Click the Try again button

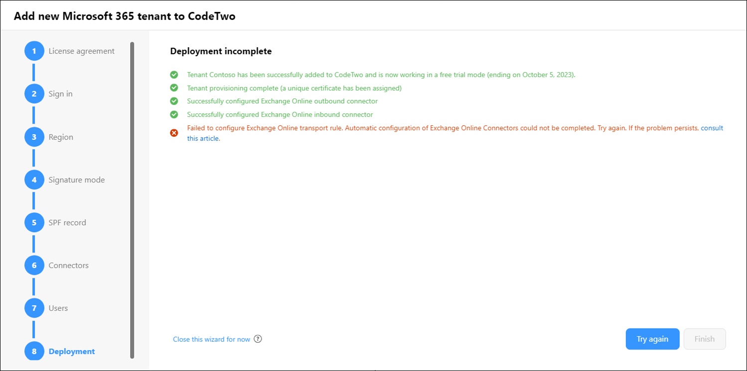pos(652,339)
